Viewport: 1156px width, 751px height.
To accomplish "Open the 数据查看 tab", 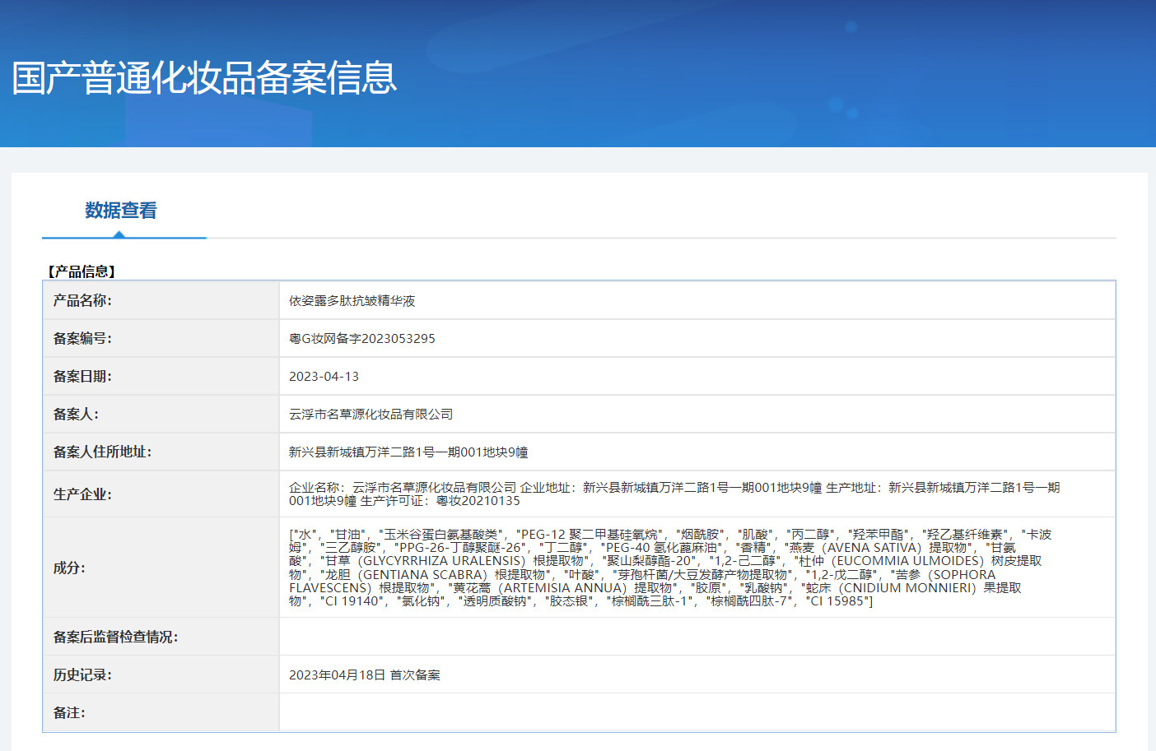I will click(121, 211).
